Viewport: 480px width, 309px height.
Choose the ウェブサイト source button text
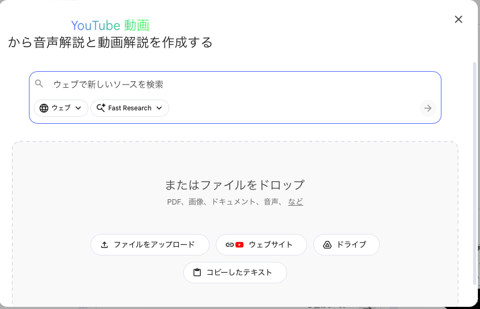point(271,245)
